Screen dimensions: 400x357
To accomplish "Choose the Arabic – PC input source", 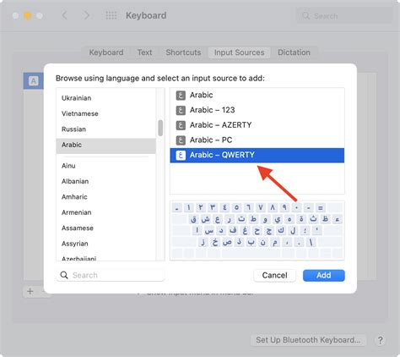I will point(257,140).
